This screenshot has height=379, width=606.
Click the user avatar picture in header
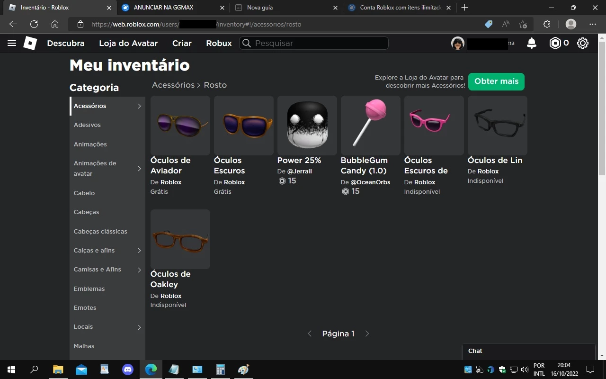click(458, 43)
